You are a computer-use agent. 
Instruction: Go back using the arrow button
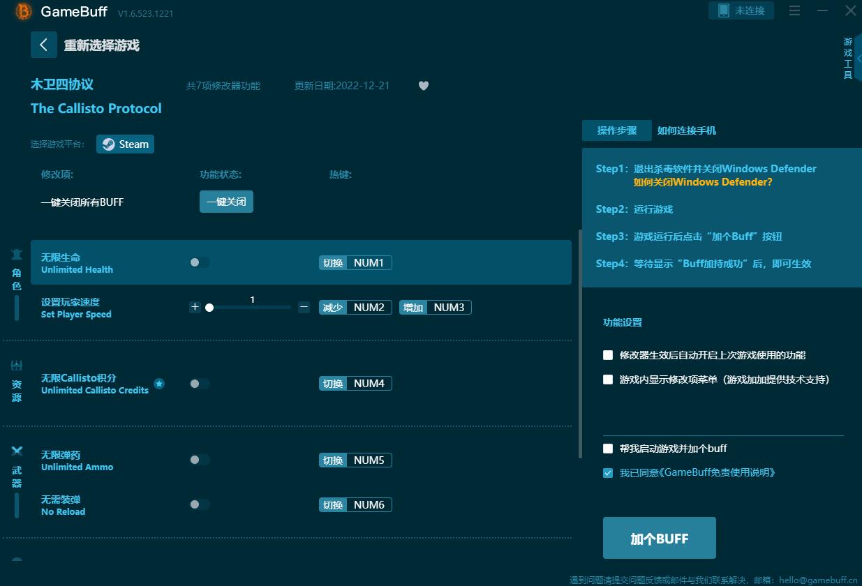coord(43,45)
